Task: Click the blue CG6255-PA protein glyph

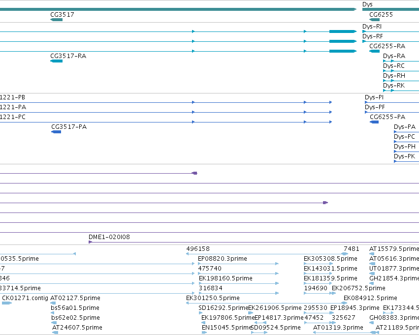Action: (374, 122)
